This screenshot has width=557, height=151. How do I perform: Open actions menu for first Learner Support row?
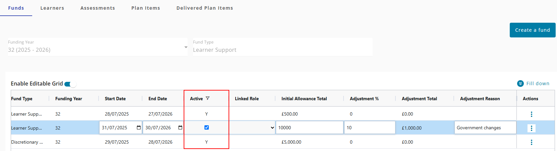tap(531, 114)
